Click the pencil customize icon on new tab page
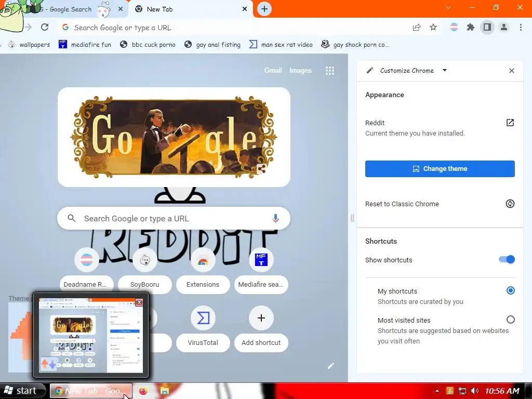Image resolution: width=532 pixels, height=399 pixels. [x=331, y=366]
